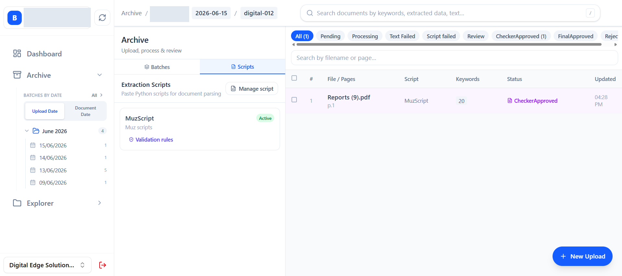The image size is (622, 276).
Task: Click the New Upload button
Action: coord(582,256)
